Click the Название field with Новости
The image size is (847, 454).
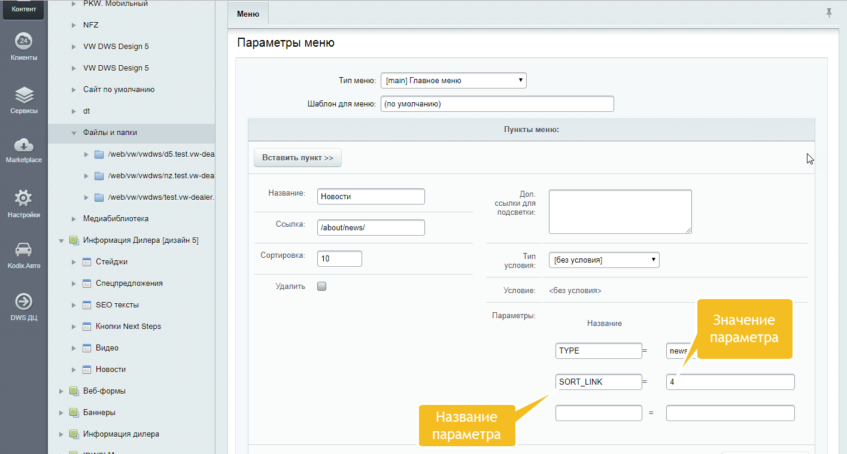(x=371, y=196)
